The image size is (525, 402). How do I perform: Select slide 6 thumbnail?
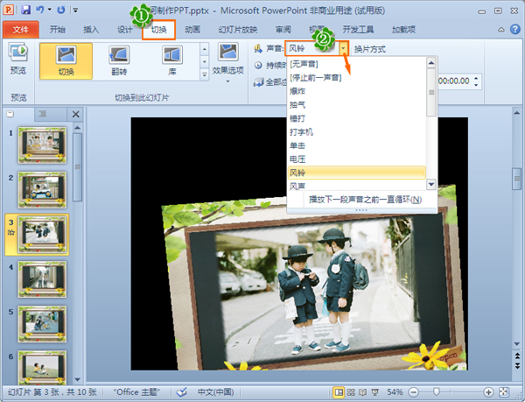tap(42, 367)
